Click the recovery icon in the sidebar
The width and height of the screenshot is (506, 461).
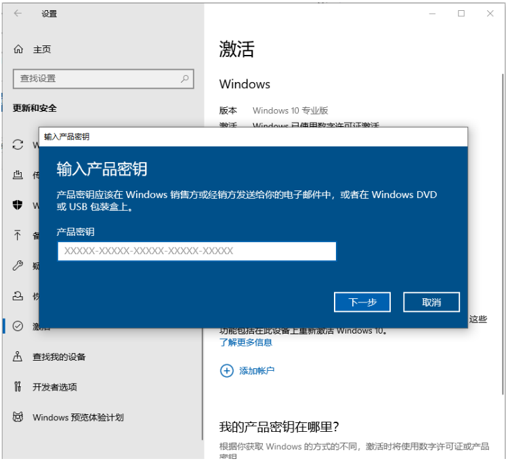pos(18,296)
